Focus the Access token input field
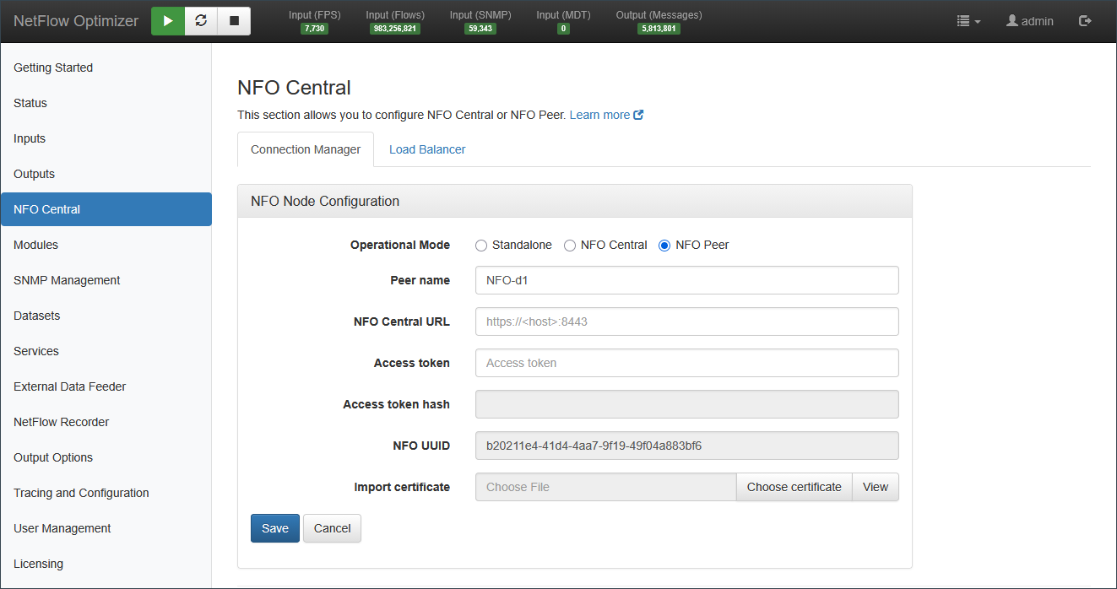Screen dimensions: 1117x589 [686, 363]
